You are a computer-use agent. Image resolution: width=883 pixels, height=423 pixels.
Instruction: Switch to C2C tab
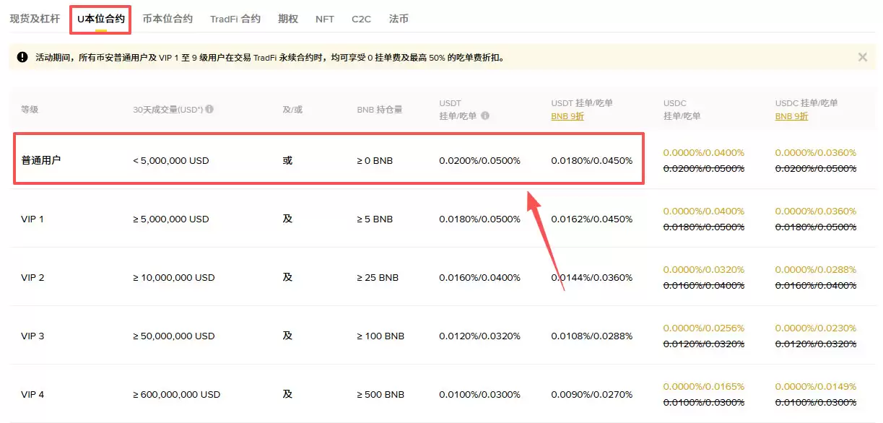(x=361, y=19)
